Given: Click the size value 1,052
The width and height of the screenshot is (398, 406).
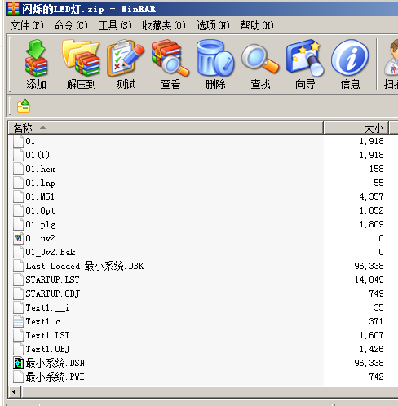Looking at the screenshot, I should click(x=371, y=210).
